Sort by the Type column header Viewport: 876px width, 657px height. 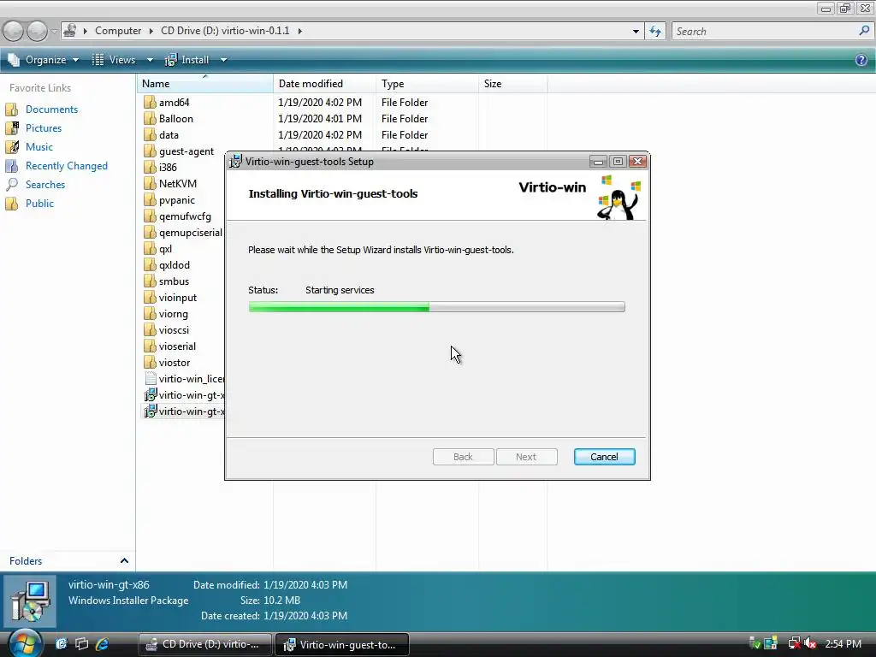pos(428,83)
